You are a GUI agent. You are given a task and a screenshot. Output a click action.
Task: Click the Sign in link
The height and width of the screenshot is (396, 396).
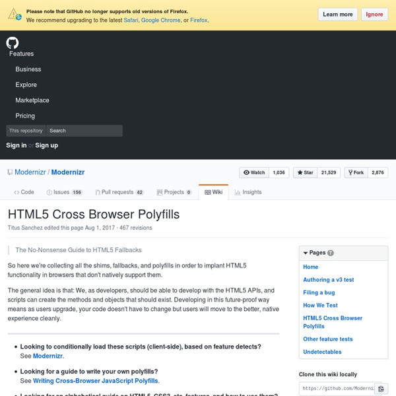(16, 145)
